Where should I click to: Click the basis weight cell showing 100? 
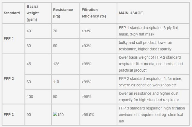click(x=30, y=97)
